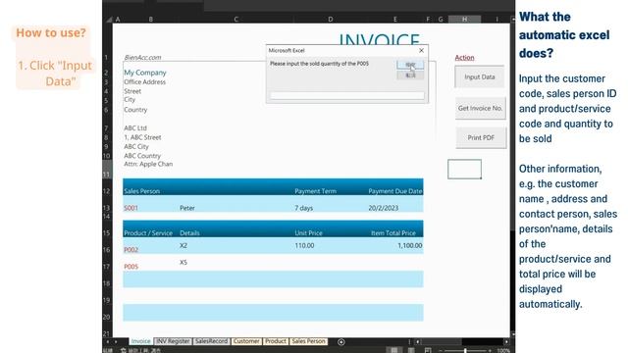Click the selected empty cell in column H
The height and width of the screenshot is (353, 628).
coord(464,169)
